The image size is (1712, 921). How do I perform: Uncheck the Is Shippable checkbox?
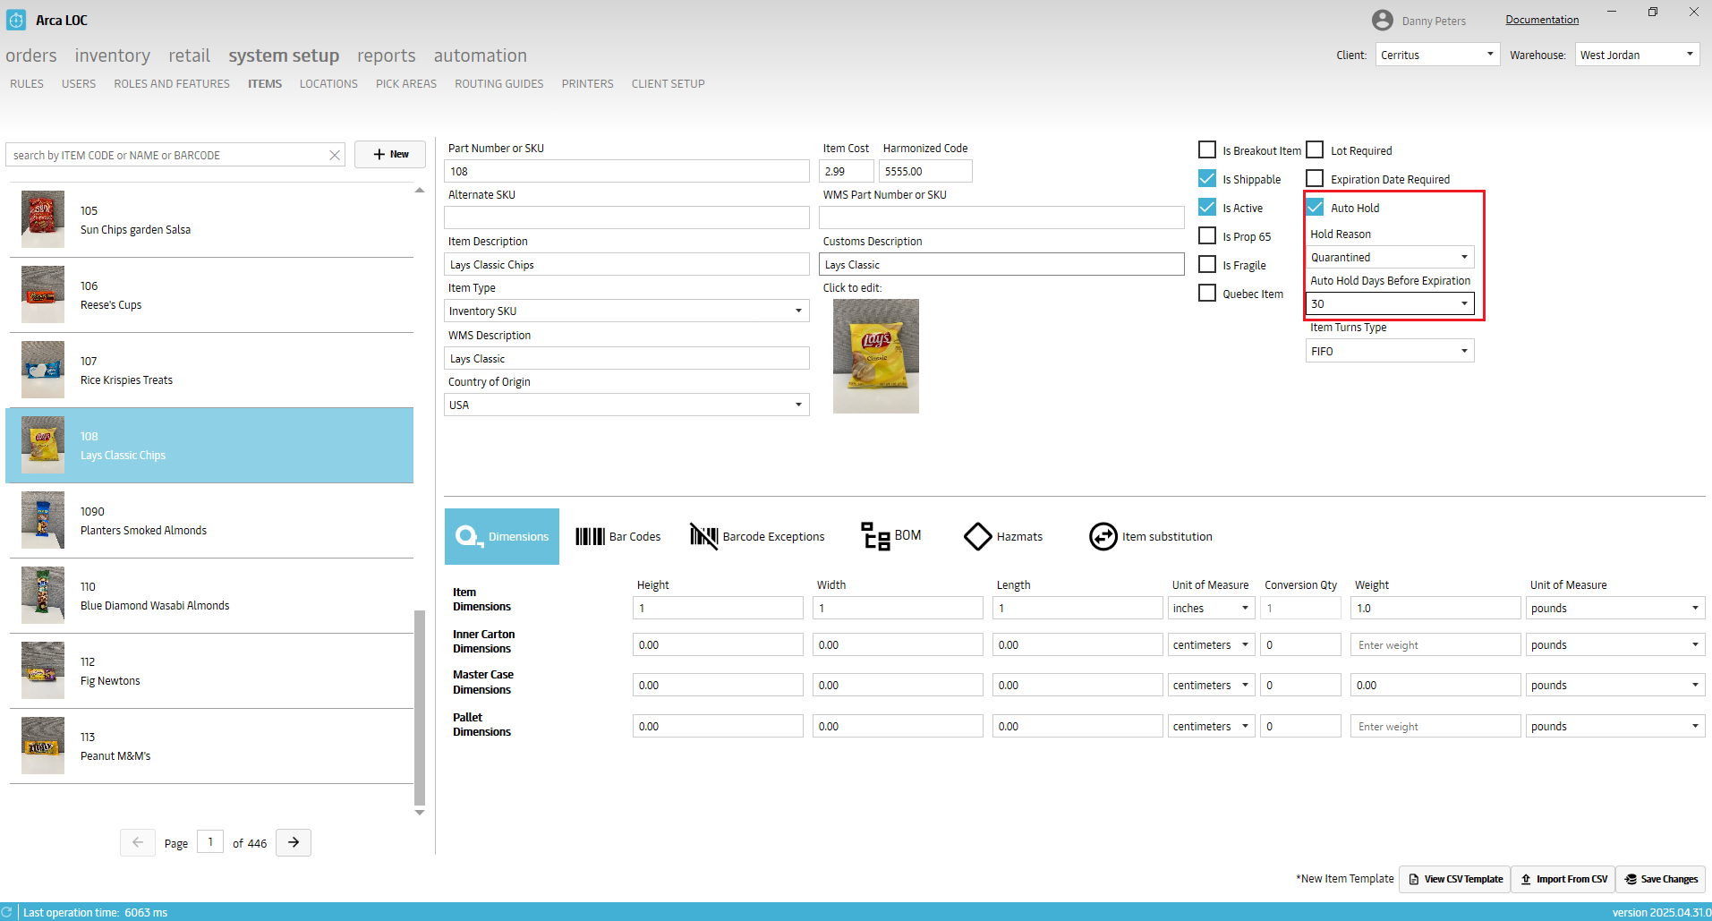click(x=1207, y=178)
